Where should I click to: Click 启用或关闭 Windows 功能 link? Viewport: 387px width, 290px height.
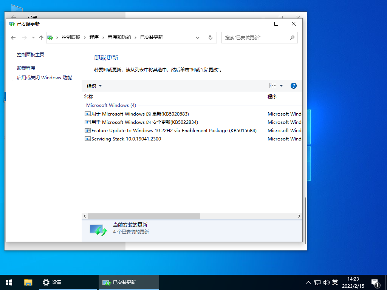[x=44, y=77]
